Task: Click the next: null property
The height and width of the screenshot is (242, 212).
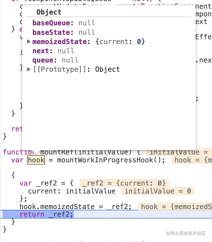Action: point(53,51)
